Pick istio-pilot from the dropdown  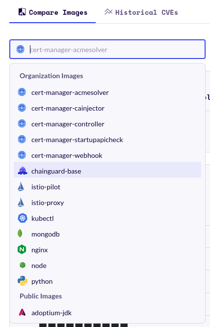click(x=107, y=187)
